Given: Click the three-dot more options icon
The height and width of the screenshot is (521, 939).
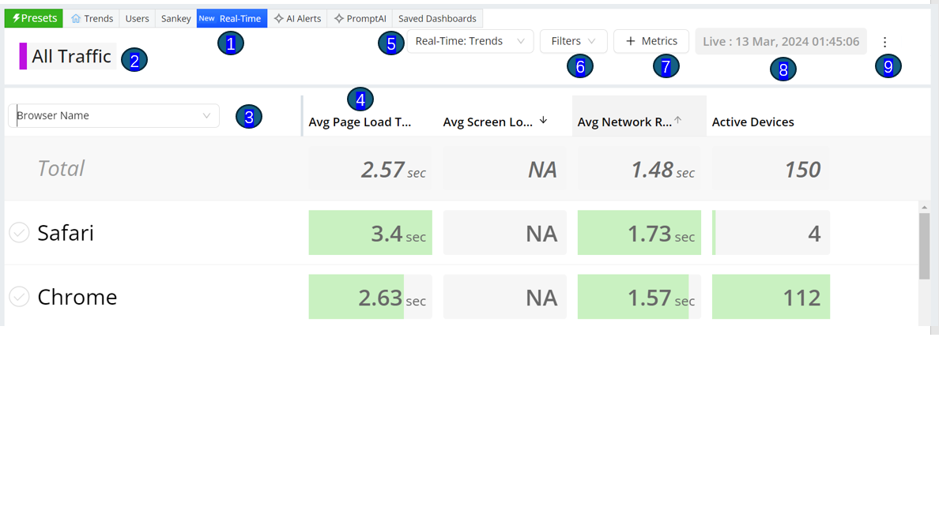Looking at the screenshot, I should click(x=884, y=42).
